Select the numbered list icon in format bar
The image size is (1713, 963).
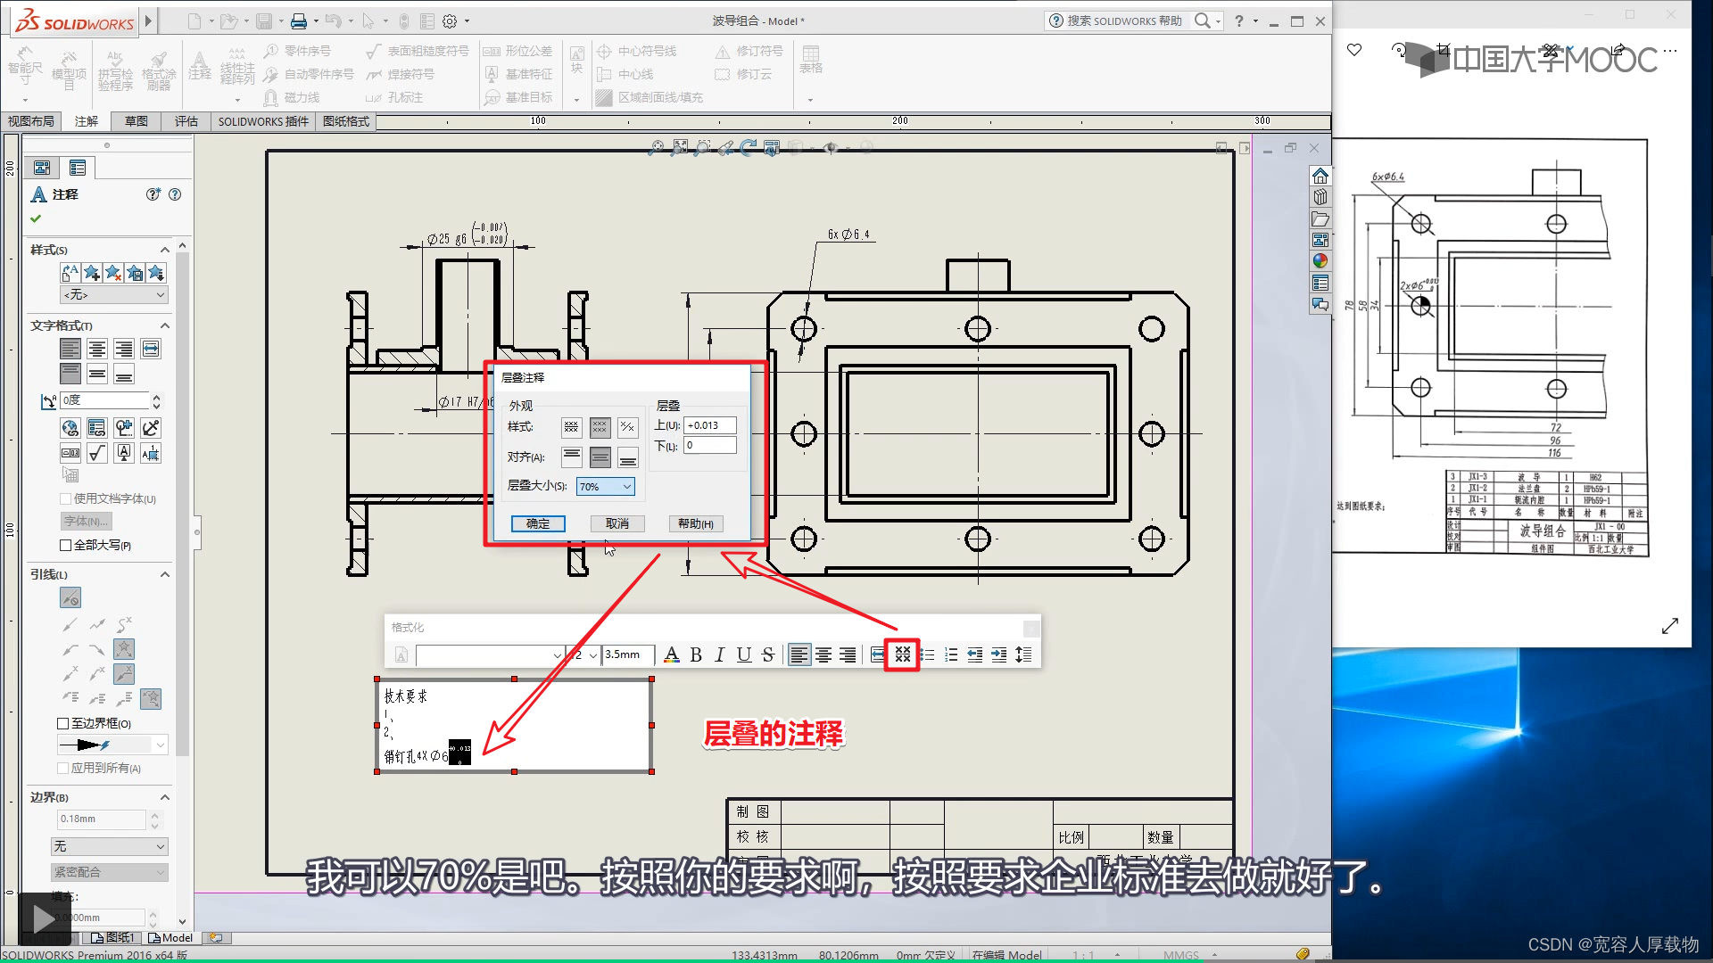pos(950,654)
